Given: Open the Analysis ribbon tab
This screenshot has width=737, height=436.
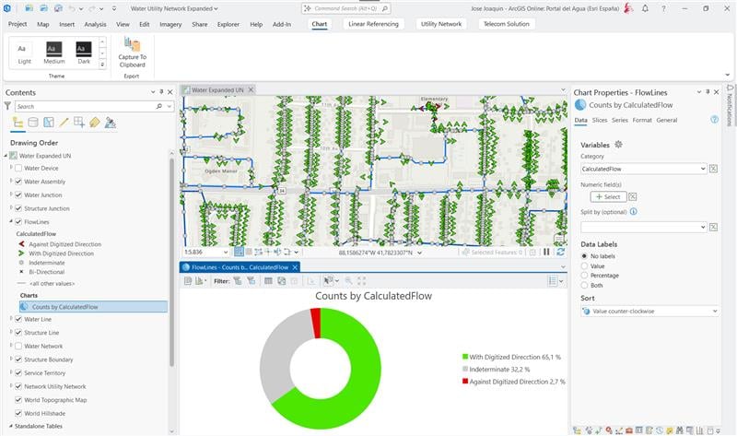Looking at the screenshot, I should pyautogui.click(x=95, y=24).
